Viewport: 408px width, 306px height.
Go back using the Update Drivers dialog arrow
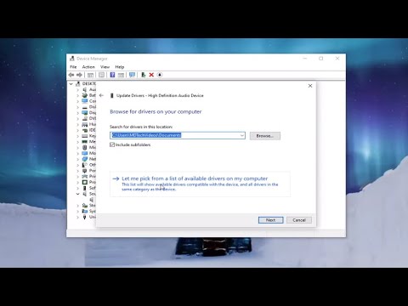click(x=101, y=95)
